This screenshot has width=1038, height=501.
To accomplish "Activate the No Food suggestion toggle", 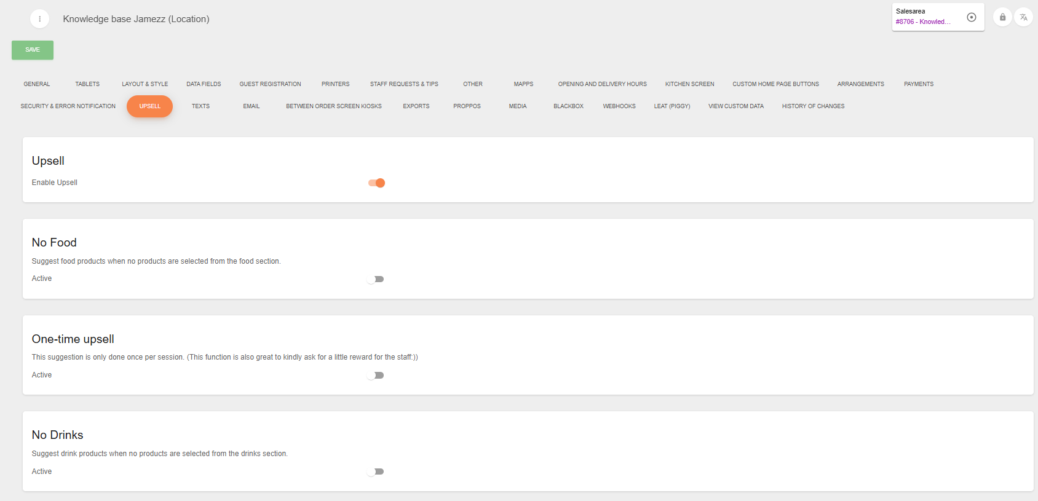I will (376, 279).
